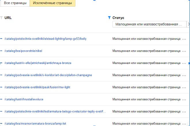Open the link /catalog/podvesnie-svetilniki/pauk/fusion/mw-light
Viewport: 190px width, 126px height.
37,87
